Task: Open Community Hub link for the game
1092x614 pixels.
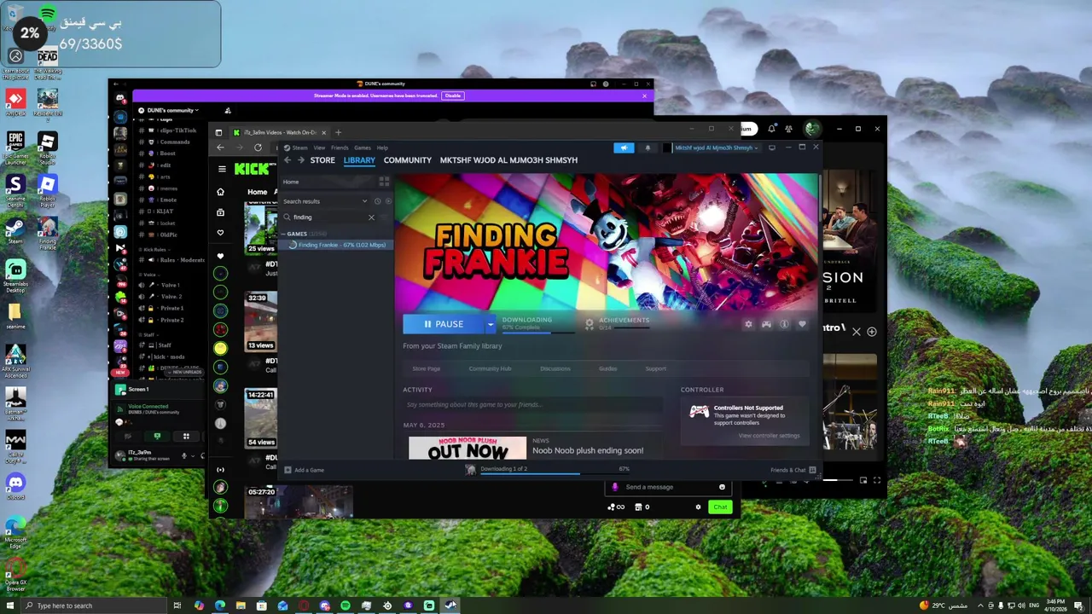Action: (x=490, y=368)
